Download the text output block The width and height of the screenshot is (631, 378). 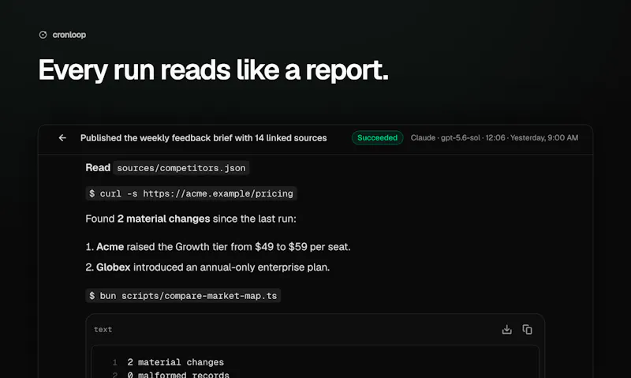(506, 330)
